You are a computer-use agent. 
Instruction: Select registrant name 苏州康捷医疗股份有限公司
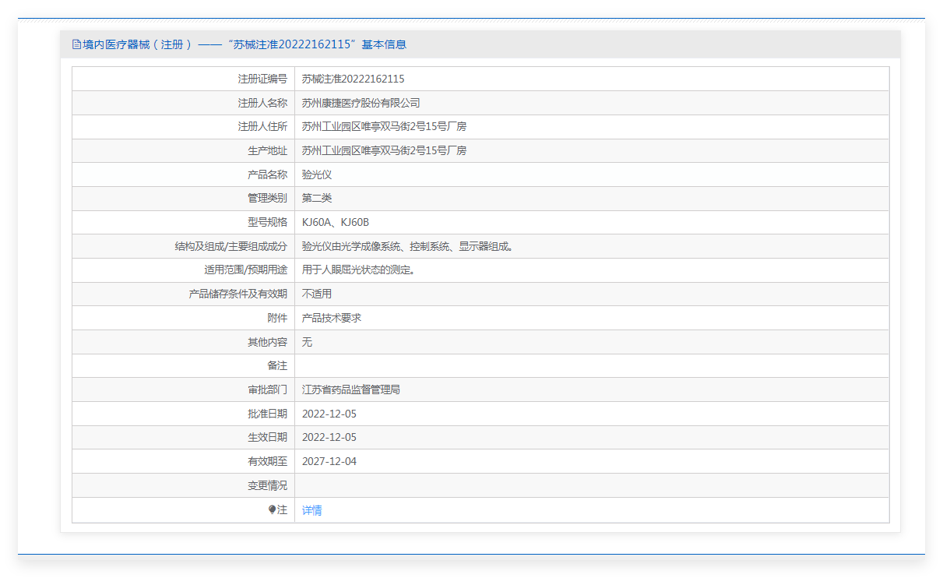click(361, 103)
